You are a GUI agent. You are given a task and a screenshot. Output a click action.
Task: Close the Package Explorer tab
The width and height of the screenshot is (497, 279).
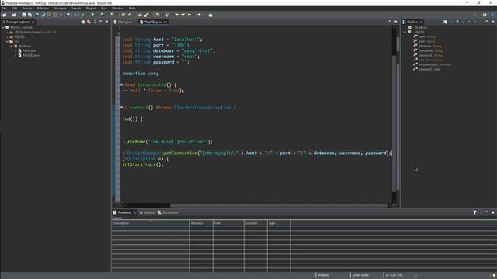[33, 22]
